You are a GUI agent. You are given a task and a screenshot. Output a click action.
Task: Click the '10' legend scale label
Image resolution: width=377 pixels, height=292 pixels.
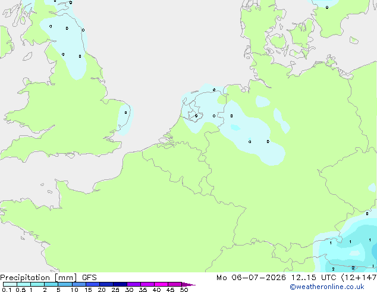point(74,290)
